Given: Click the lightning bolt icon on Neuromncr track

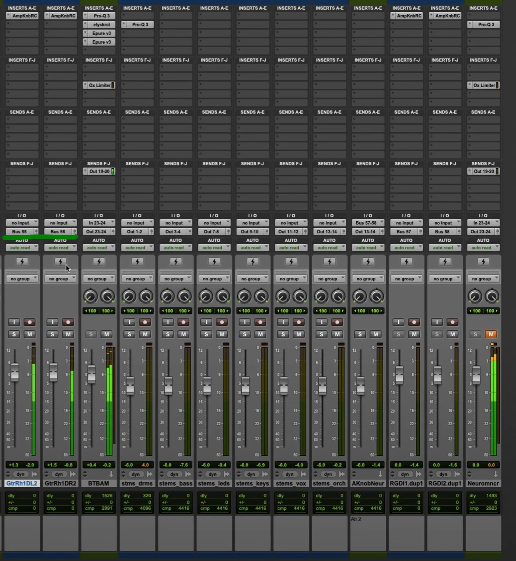Looking at the screenshot, I should coord(484,261).
